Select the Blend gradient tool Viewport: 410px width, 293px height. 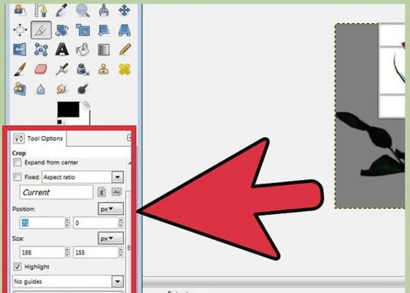point(104,50)
